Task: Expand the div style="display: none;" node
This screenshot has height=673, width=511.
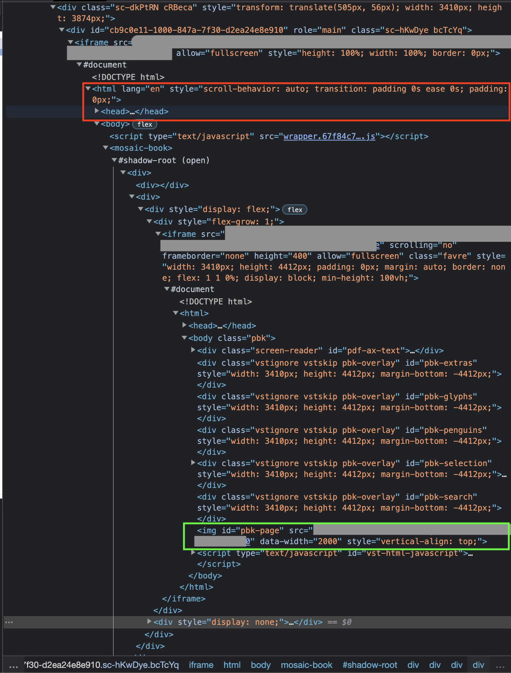Action: coord(149,621)
